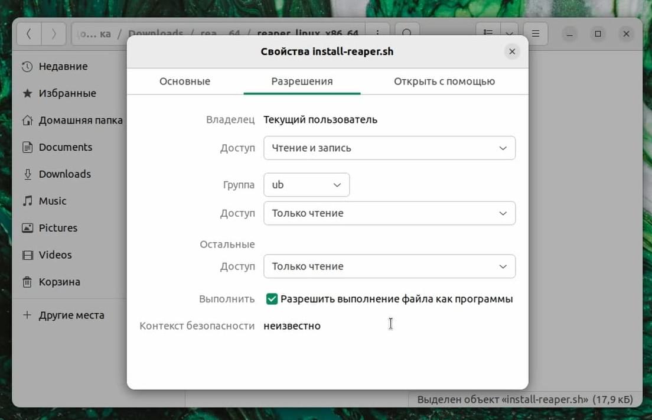Open the Pictures sidebar label

pyautogui.click(x=58, y=228)
